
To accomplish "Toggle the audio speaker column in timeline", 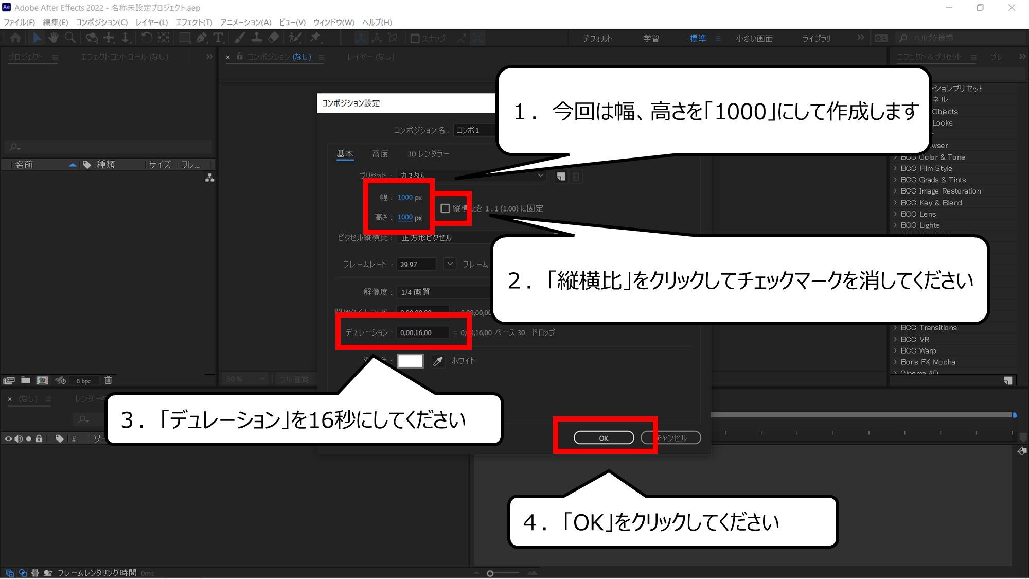I will coord(19,438).
